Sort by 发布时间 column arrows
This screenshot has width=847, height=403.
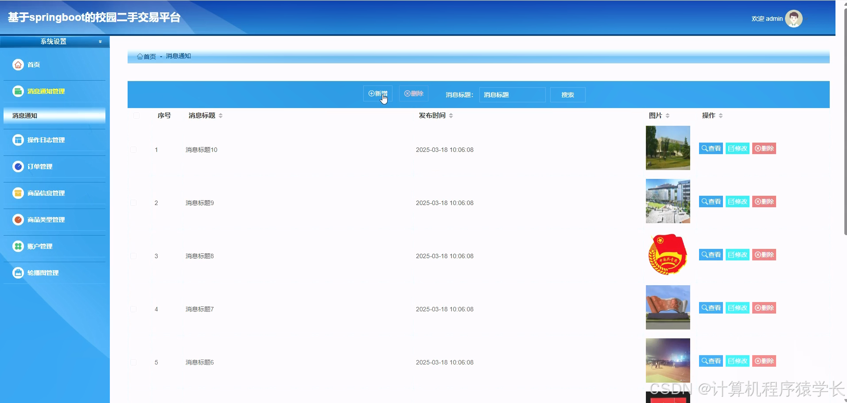coord(451,116)
